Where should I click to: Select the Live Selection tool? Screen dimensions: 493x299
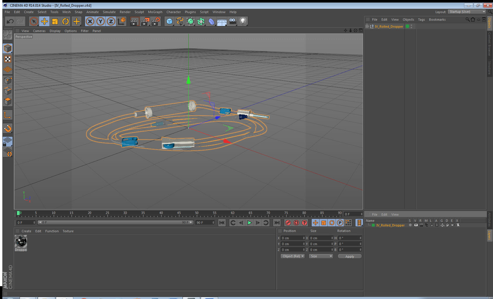click(x=34, y=21)
